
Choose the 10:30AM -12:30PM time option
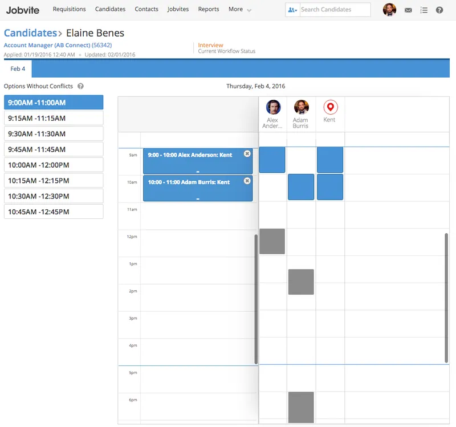coord(54,196)
